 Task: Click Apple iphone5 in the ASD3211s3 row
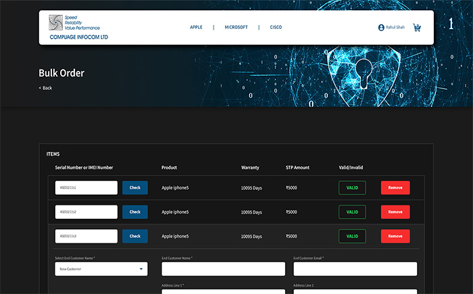175,237
